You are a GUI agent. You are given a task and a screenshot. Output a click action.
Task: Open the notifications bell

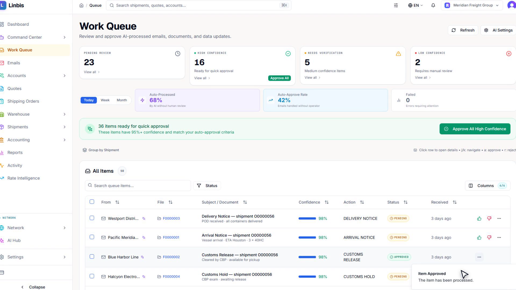point(433,5)
